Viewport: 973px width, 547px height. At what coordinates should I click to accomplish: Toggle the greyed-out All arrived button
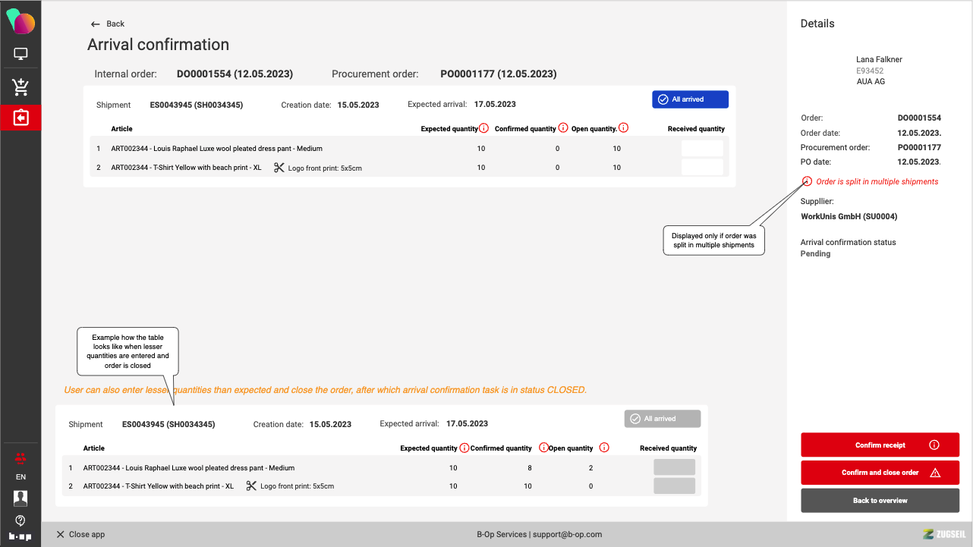click(662, 419)
